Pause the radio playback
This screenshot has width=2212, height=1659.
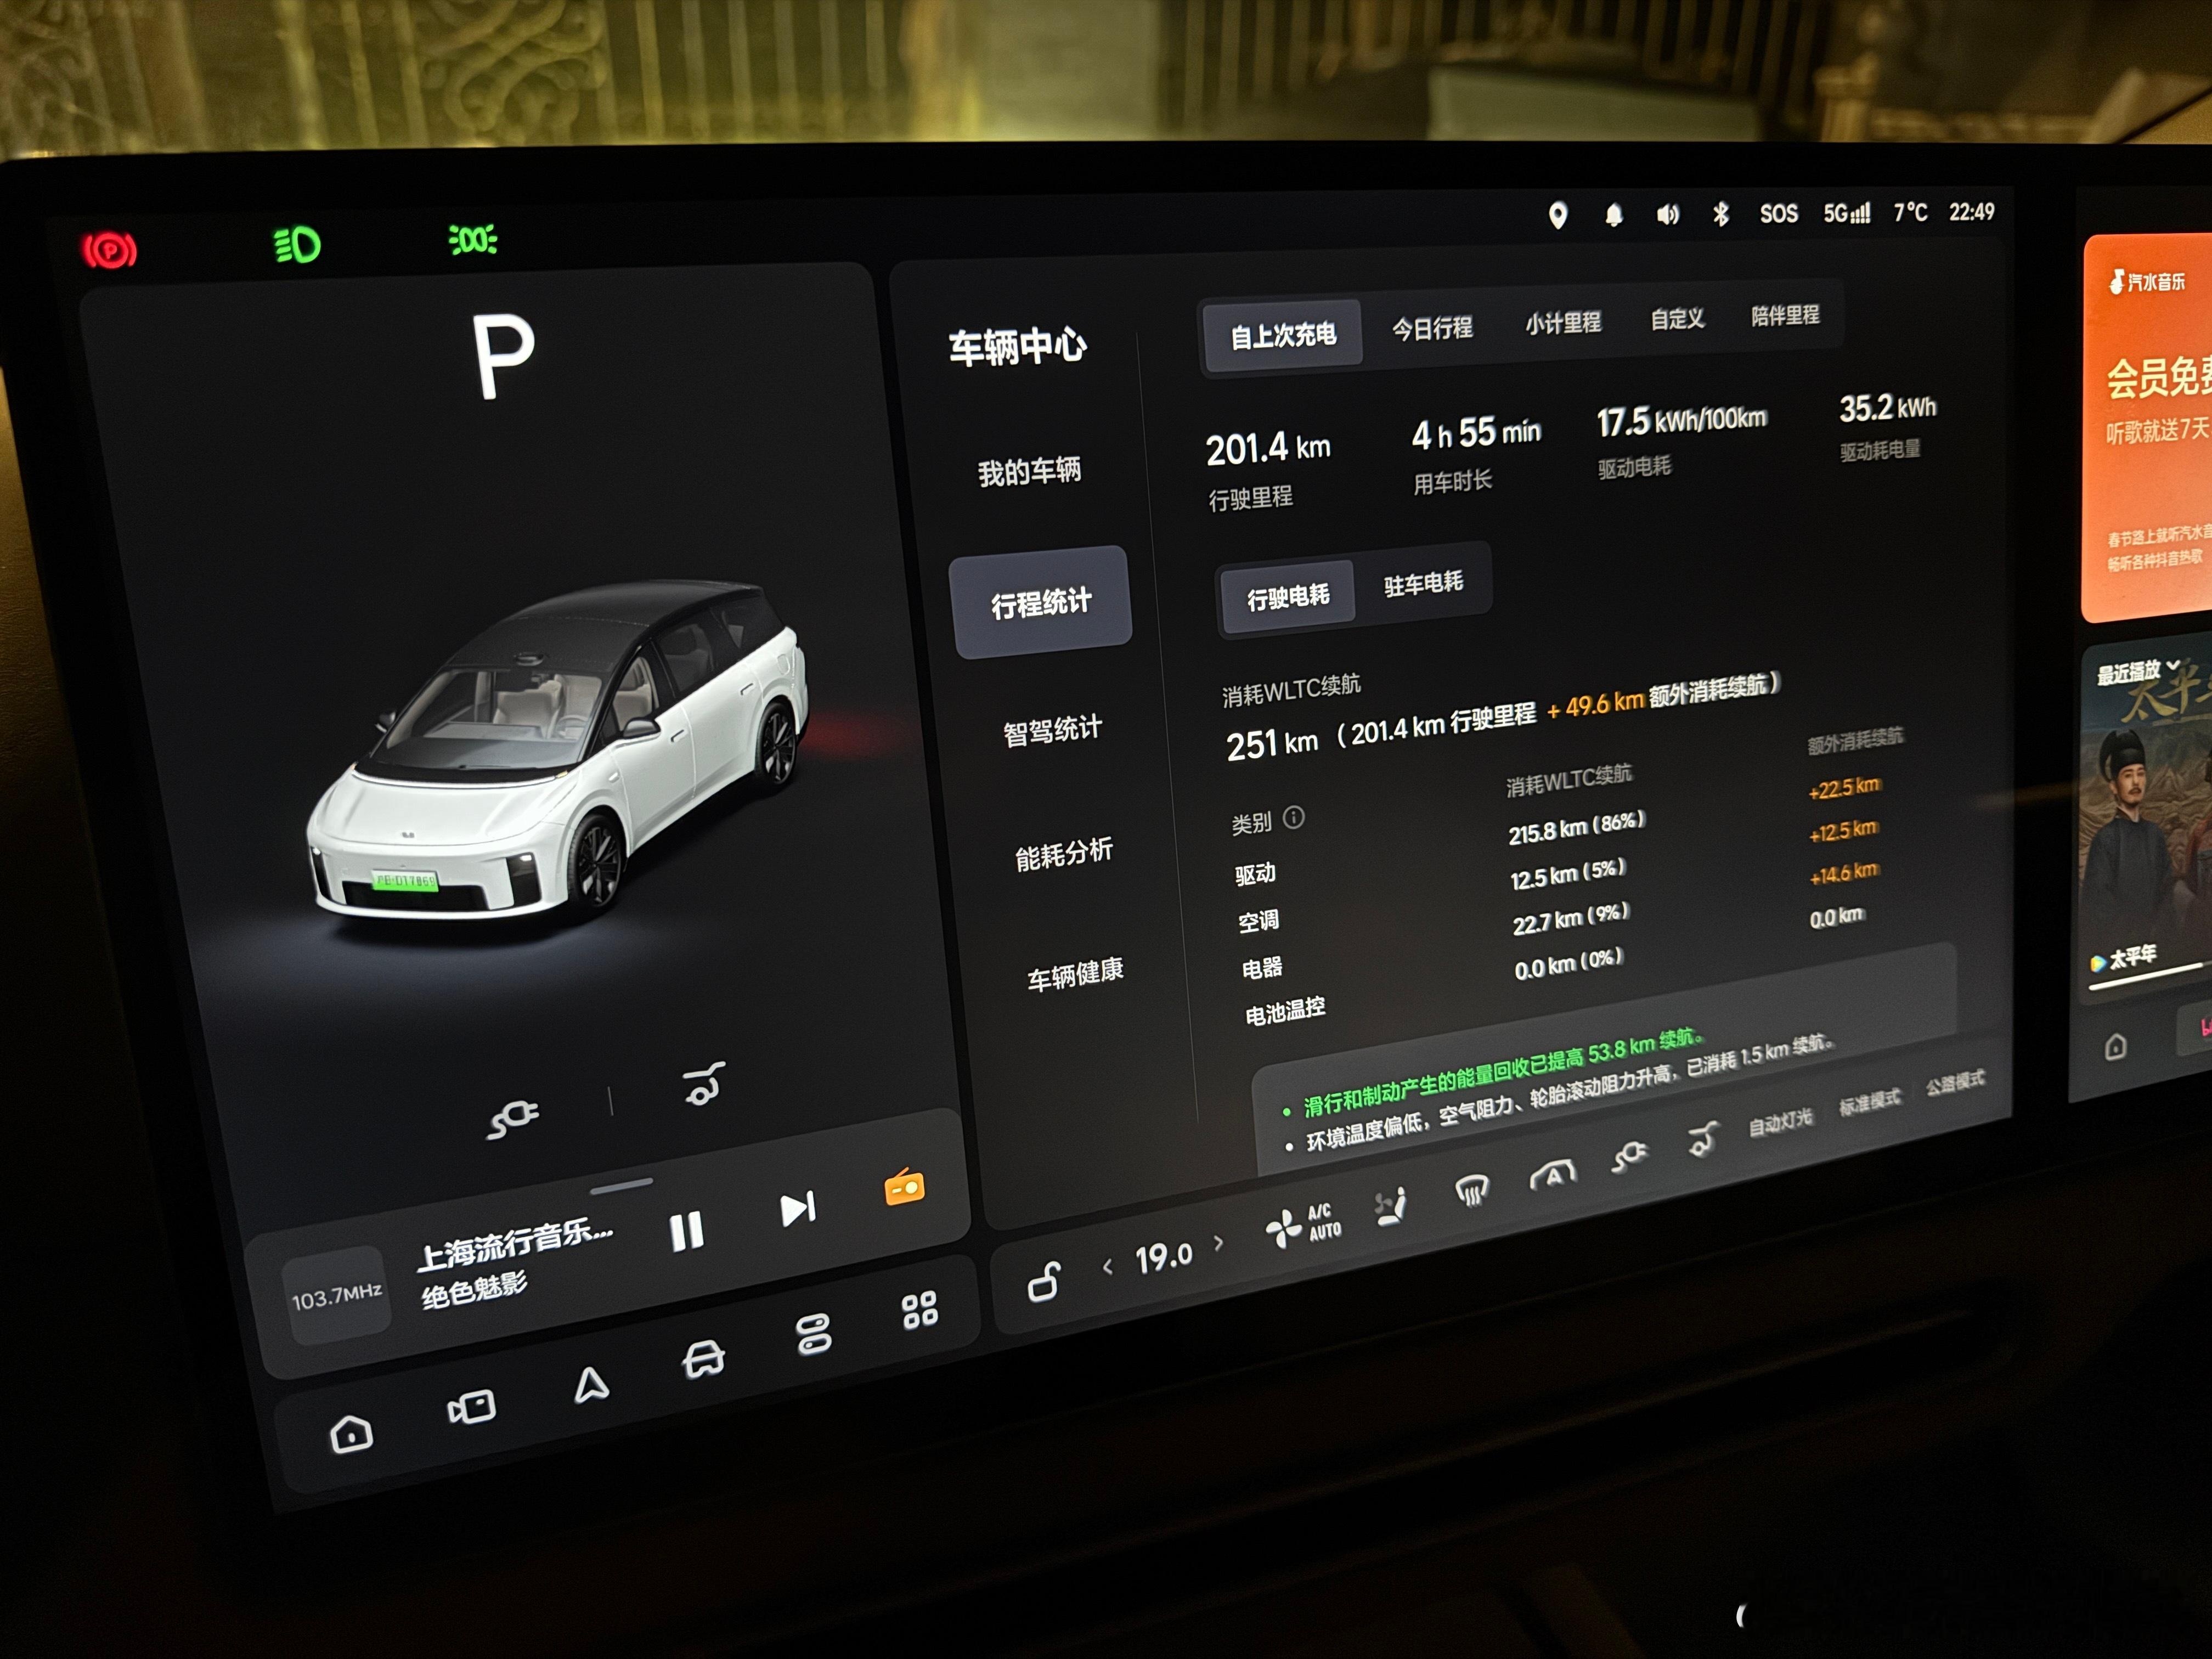[x=687, y=1231]
